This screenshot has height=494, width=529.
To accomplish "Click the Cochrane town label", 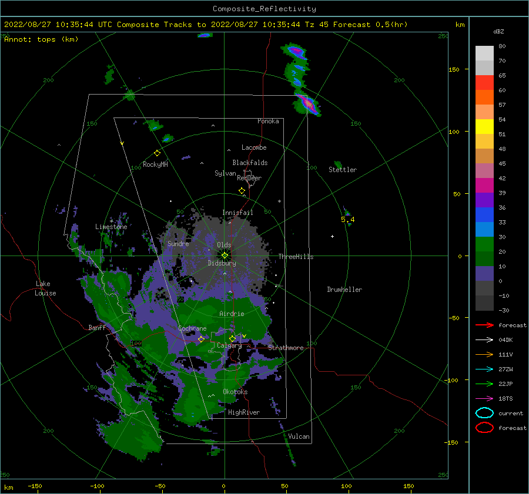I will pos(192,328).
